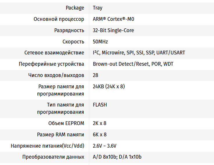Click the "24KB (24K x 8)" value
Image resolution: width=214 pixels, height=165 pixels.
[109, 87]
